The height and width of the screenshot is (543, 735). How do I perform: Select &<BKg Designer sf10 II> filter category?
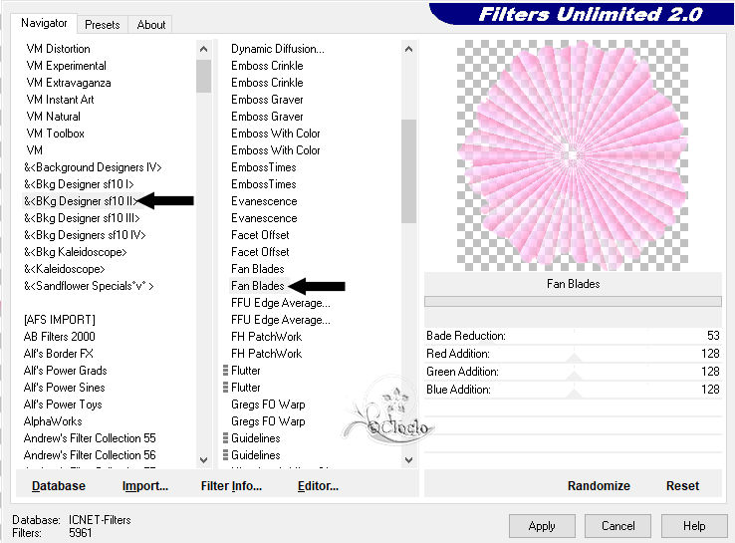click(80, 201)
